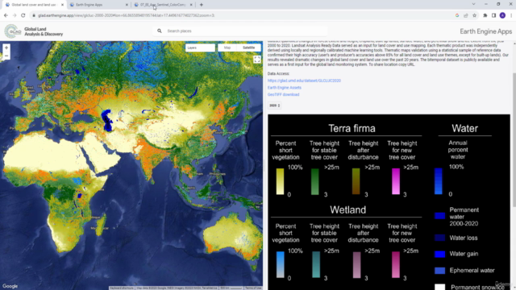Click Terra firma new tree cover magenta ramp
This screenshot has width=516, height=290.
[396, 181]
